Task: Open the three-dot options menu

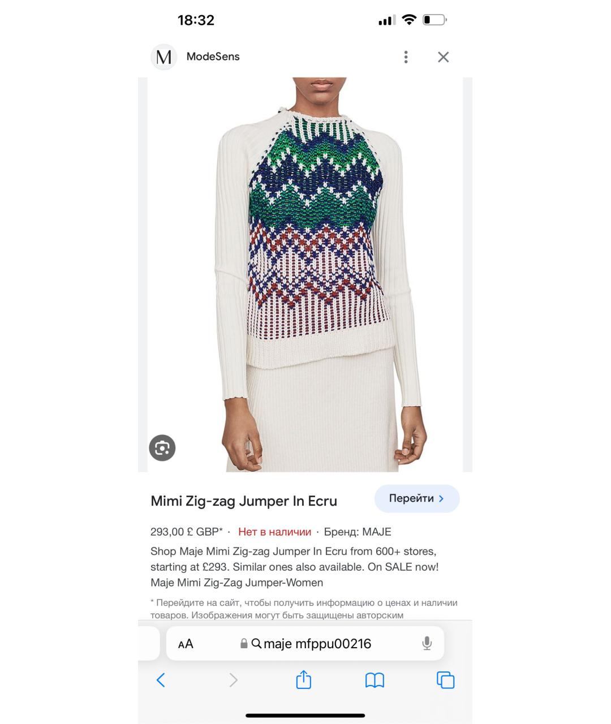Action: pos(406,57)
